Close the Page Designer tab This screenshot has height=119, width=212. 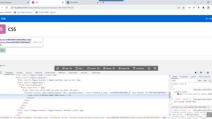click(x=28, y=2)
